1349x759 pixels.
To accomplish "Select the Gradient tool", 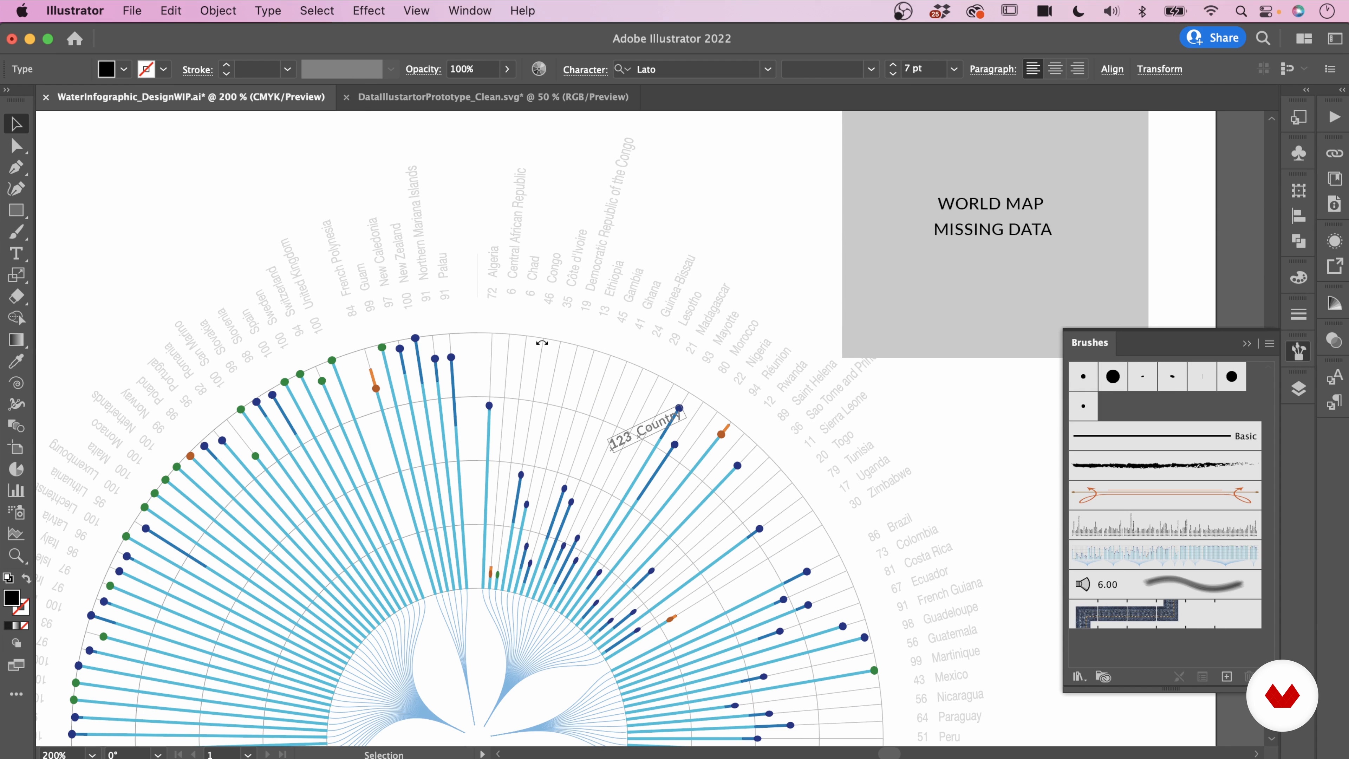I will pos(16,340).
